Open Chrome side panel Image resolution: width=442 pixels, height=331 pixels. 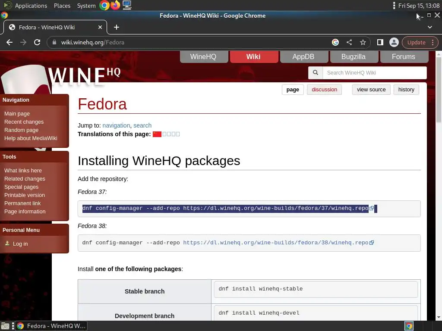(380, 42)
